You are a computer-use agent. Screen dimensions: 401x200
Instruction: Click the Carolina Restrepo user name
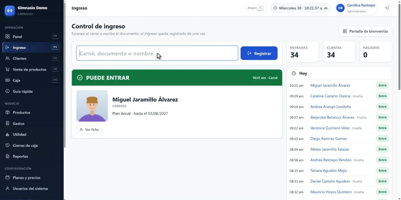(361, 5)
